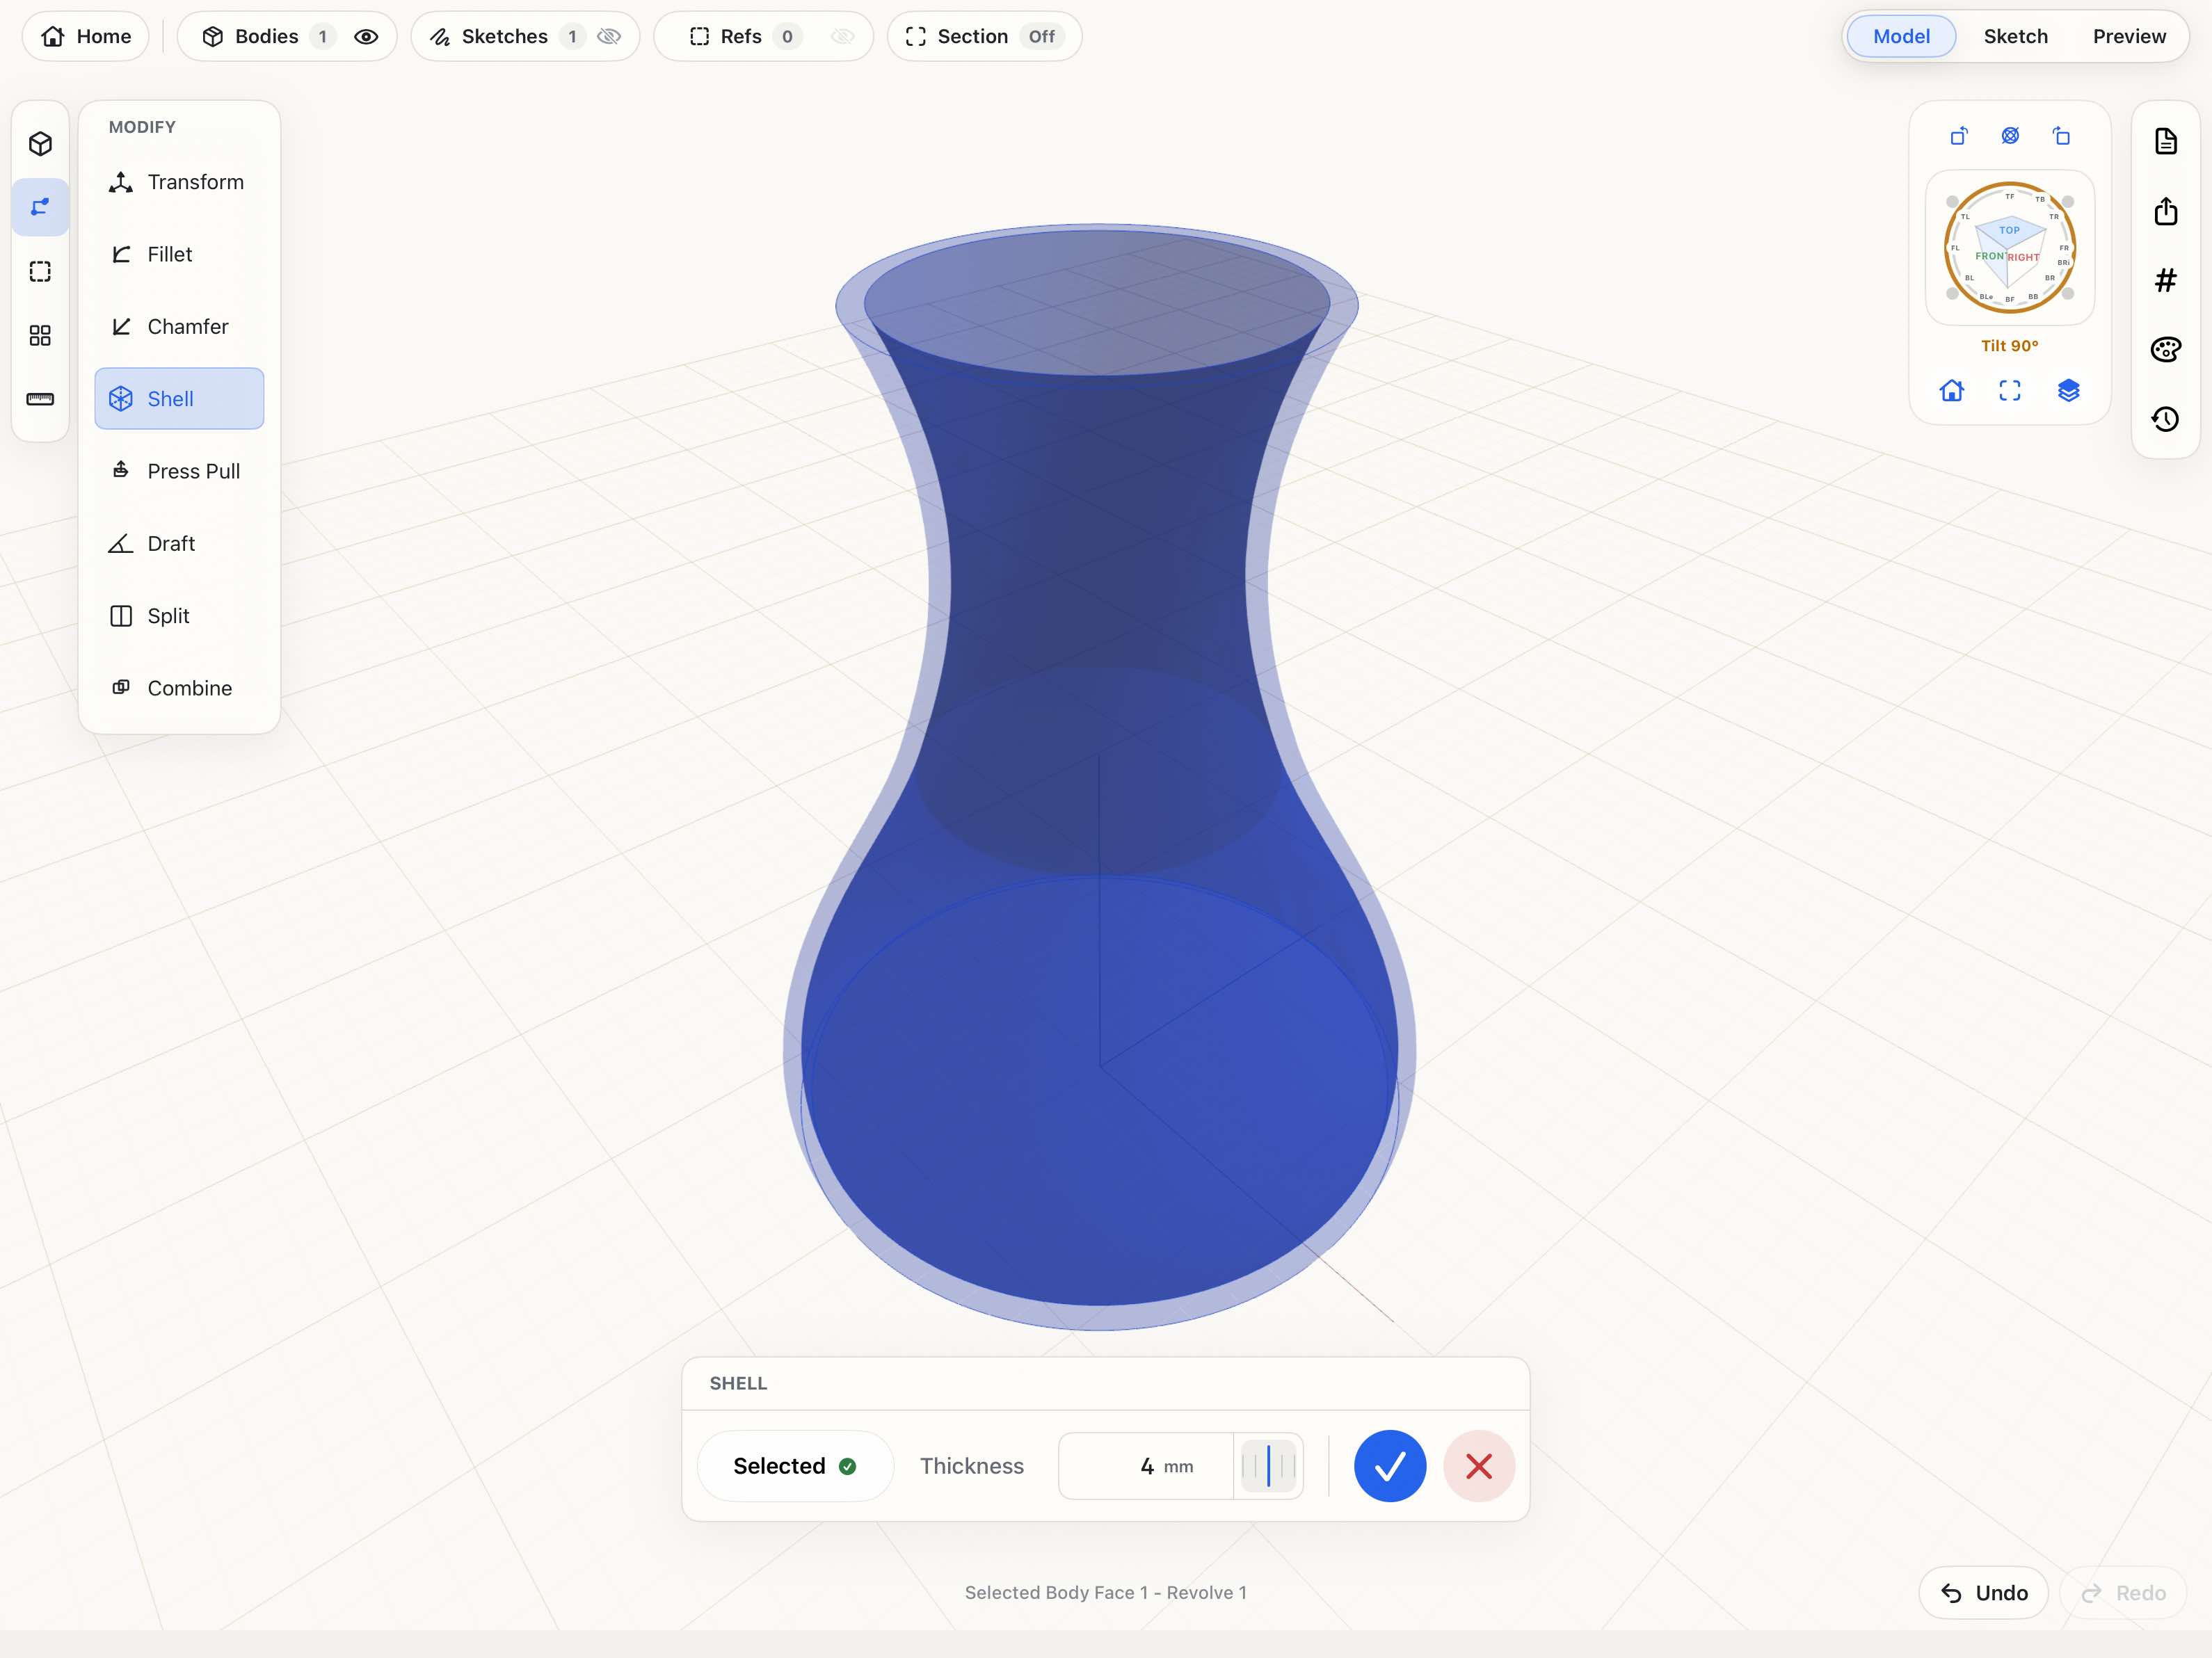Click the Selected face chip
Image resolution: width=2212 pixels, height=1658 pixels.
click(795, 1466)
